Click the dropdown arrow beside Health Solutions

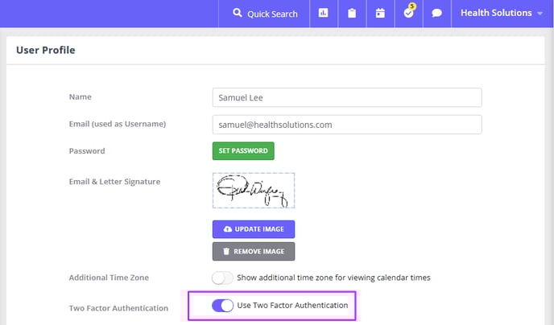click(x=540, y=14)
